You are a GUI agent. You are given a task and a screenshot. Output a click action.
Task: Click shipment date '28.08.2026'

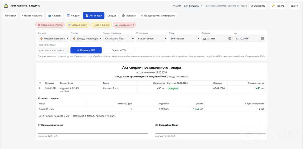coord(51,88)
